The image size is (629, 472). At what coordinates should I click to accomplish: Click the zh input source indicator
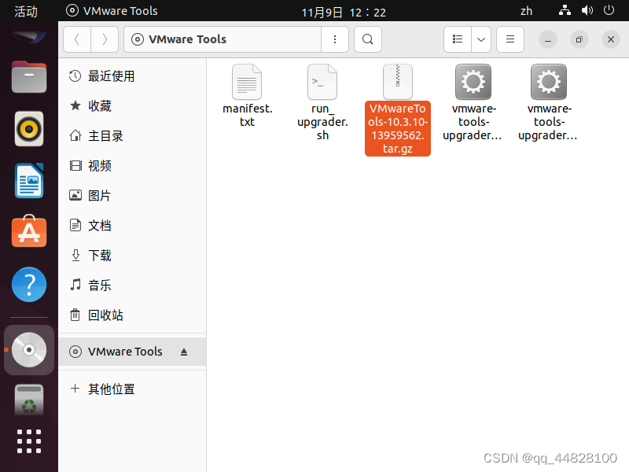pos(526,11)
